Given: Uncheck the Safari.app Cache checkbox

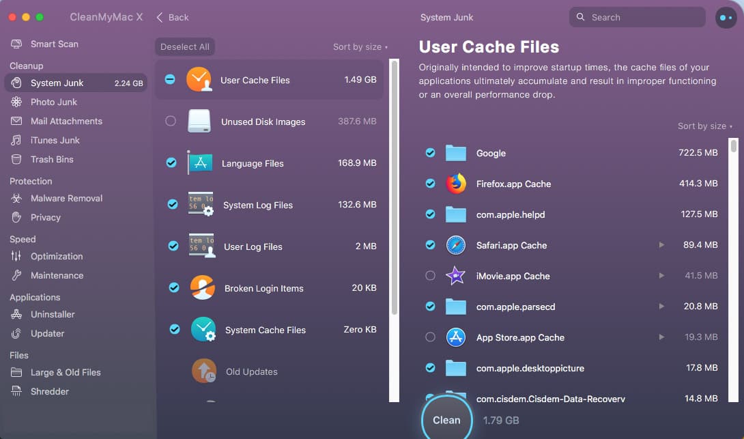Looking at the screenshot, I should point(431,245).
